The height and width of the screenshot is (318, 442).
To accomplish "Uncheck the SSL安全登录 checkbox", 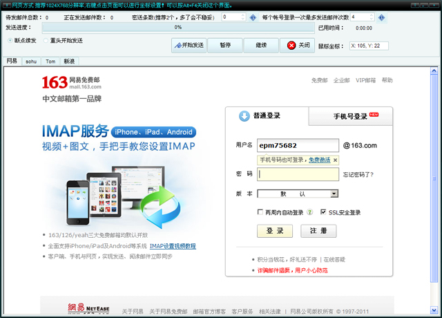I will pyautogui.click(x=323, y=212).
